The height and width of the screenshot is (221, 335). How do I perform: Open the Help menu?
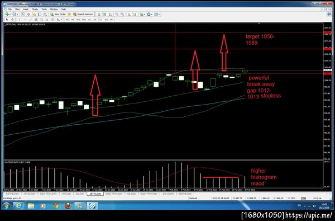coord(64,9)
